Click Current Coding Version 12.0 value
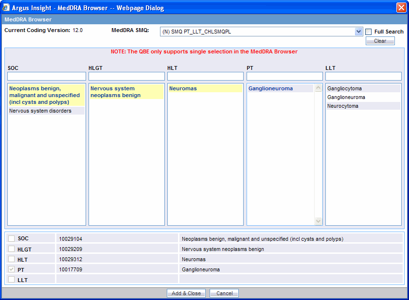This screenshot has width=409, height=300. (77, 30)
